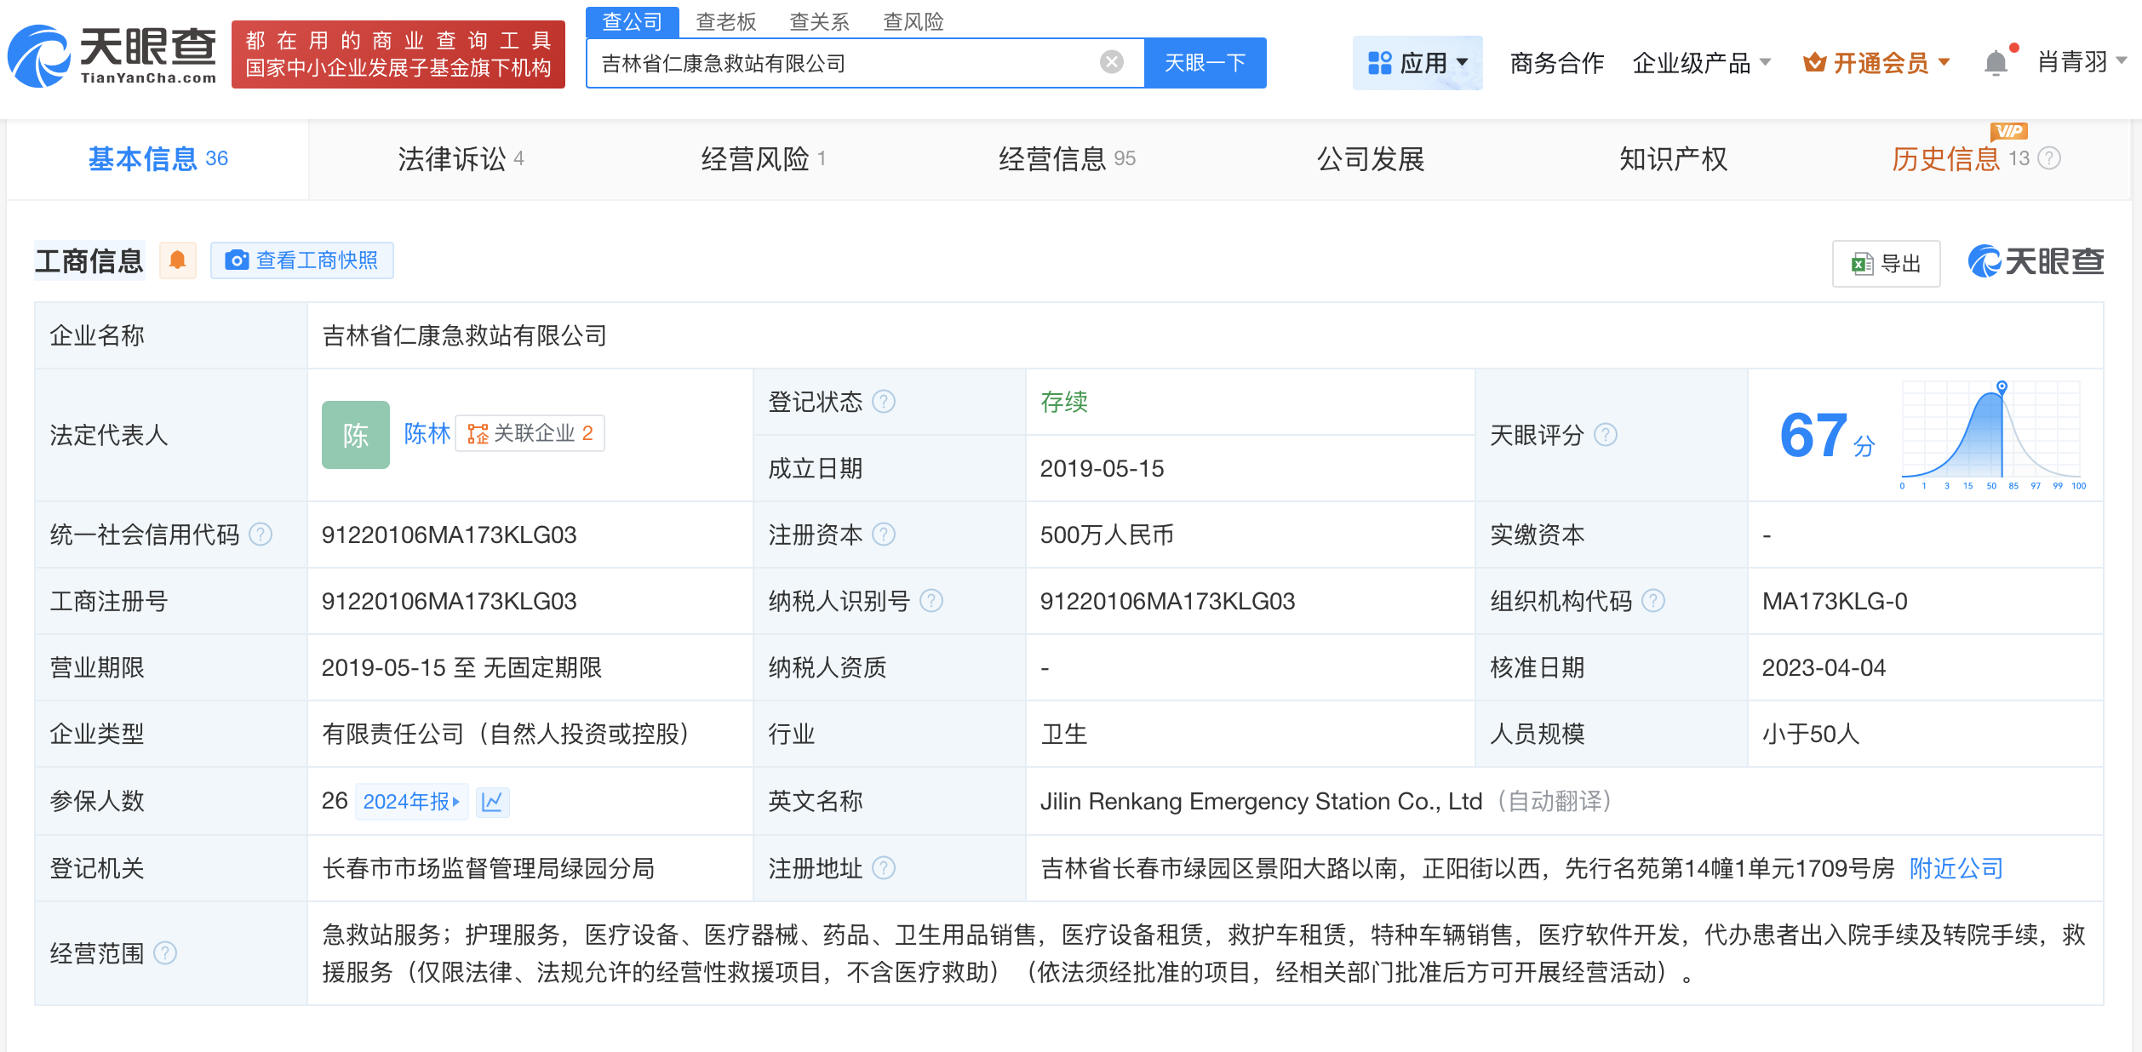Click help icon beside 统一社会信用代码
2142x1052 pixels.
coord(261,535)
